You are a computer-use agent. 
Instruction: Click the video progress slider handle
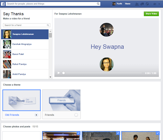point(64,73)
